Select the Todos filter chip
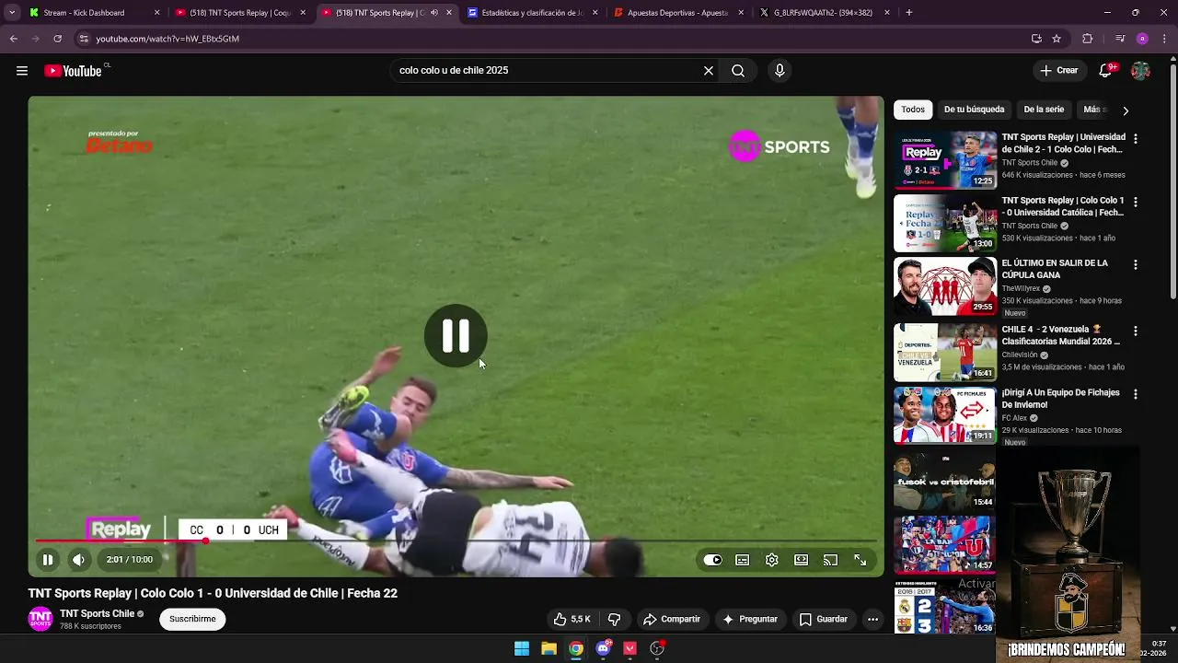The width and height of the screenshot is (1178, 663). [913, 110]
